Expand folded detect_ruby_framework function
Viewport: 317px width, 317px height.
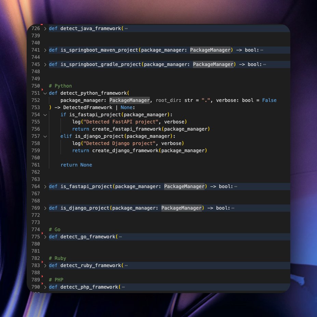point(45,265)
